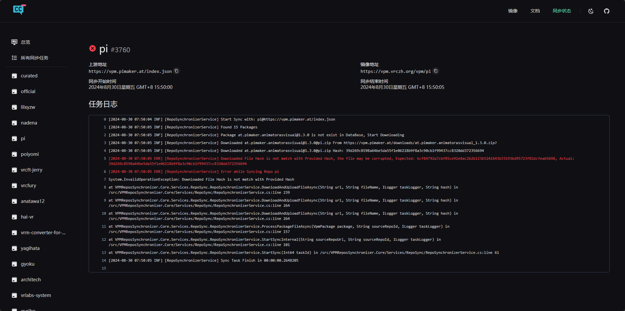The image size is (625, 311).
Task: Open vrcfury sync tasks
Action: 28,186
